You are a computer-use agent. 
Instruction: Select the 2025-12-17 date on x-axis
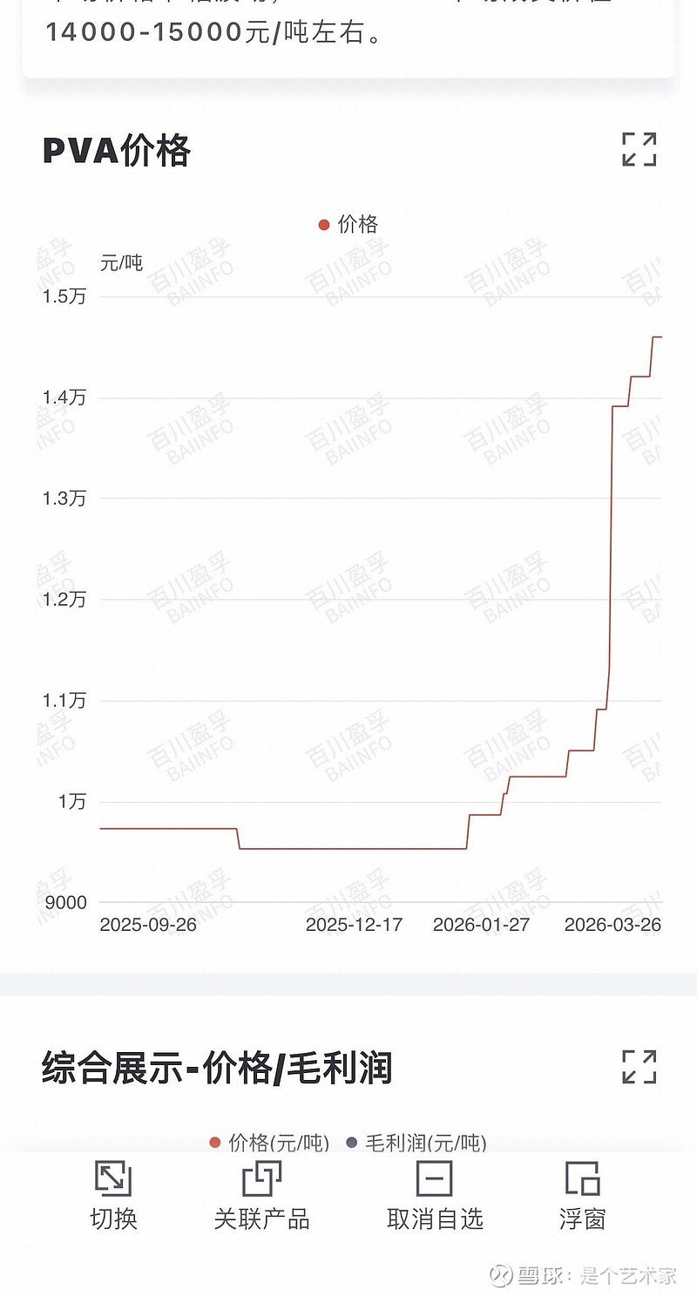(354, 925)
